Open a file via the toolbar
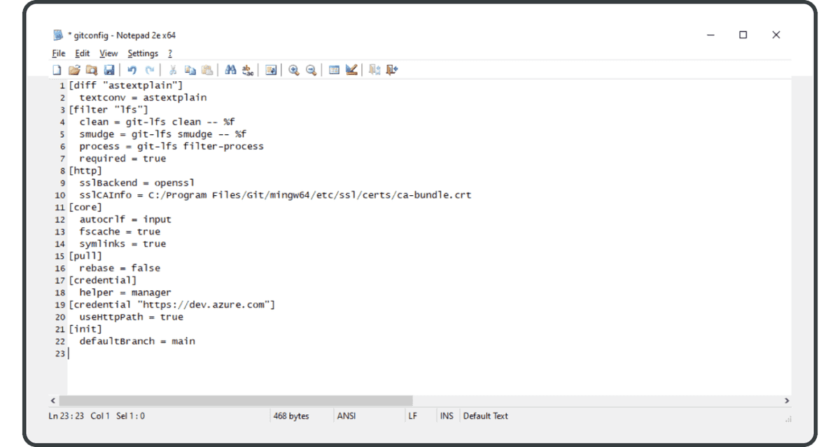 74,69
